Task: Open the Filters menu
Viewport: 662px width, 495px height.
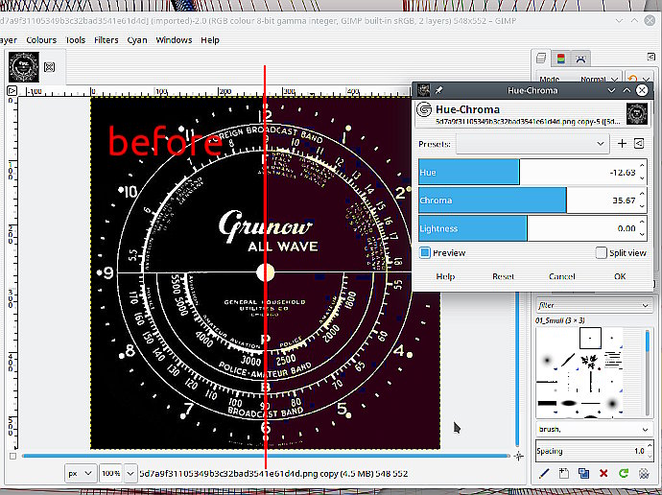Action: pyautogui.click(x=106, y=40)
